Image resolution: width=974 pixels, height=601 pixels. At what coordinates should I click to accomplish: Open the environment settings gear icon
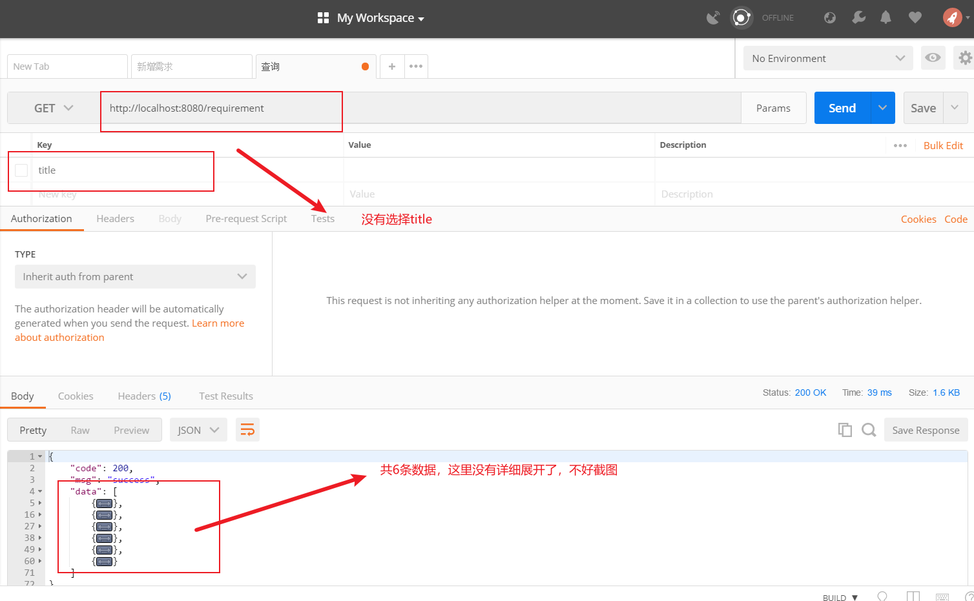coord(964,58)
